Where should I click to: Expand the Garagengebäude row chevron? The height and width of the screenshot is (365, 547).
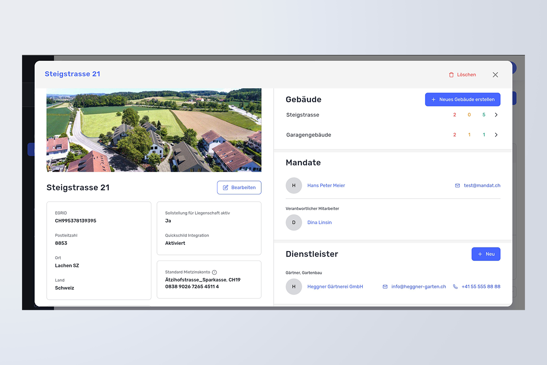pos(496,135)
